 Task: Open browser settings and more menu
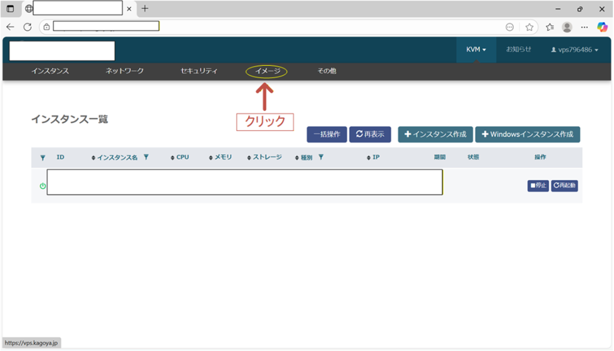click(x=585, y=27)
